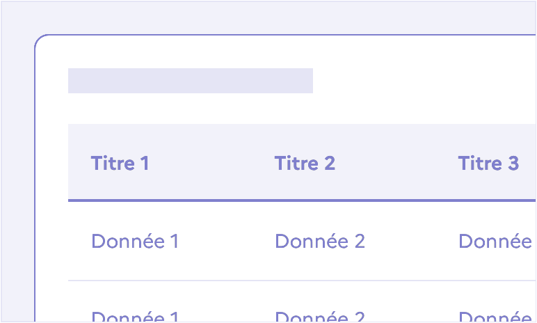537x323 pixels.
Task: Click the grey placeholder title bar
Action: click(191, 81)
